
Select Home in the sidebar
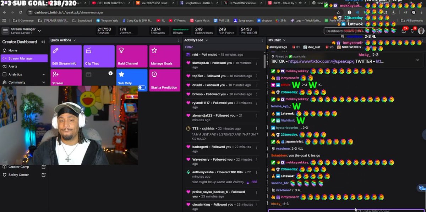24,50
